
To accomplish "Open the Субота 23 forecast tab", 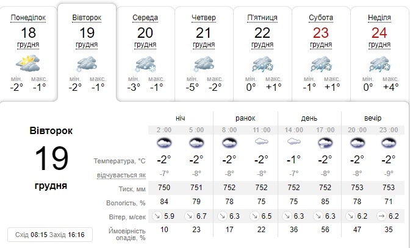I will (321, 54).
